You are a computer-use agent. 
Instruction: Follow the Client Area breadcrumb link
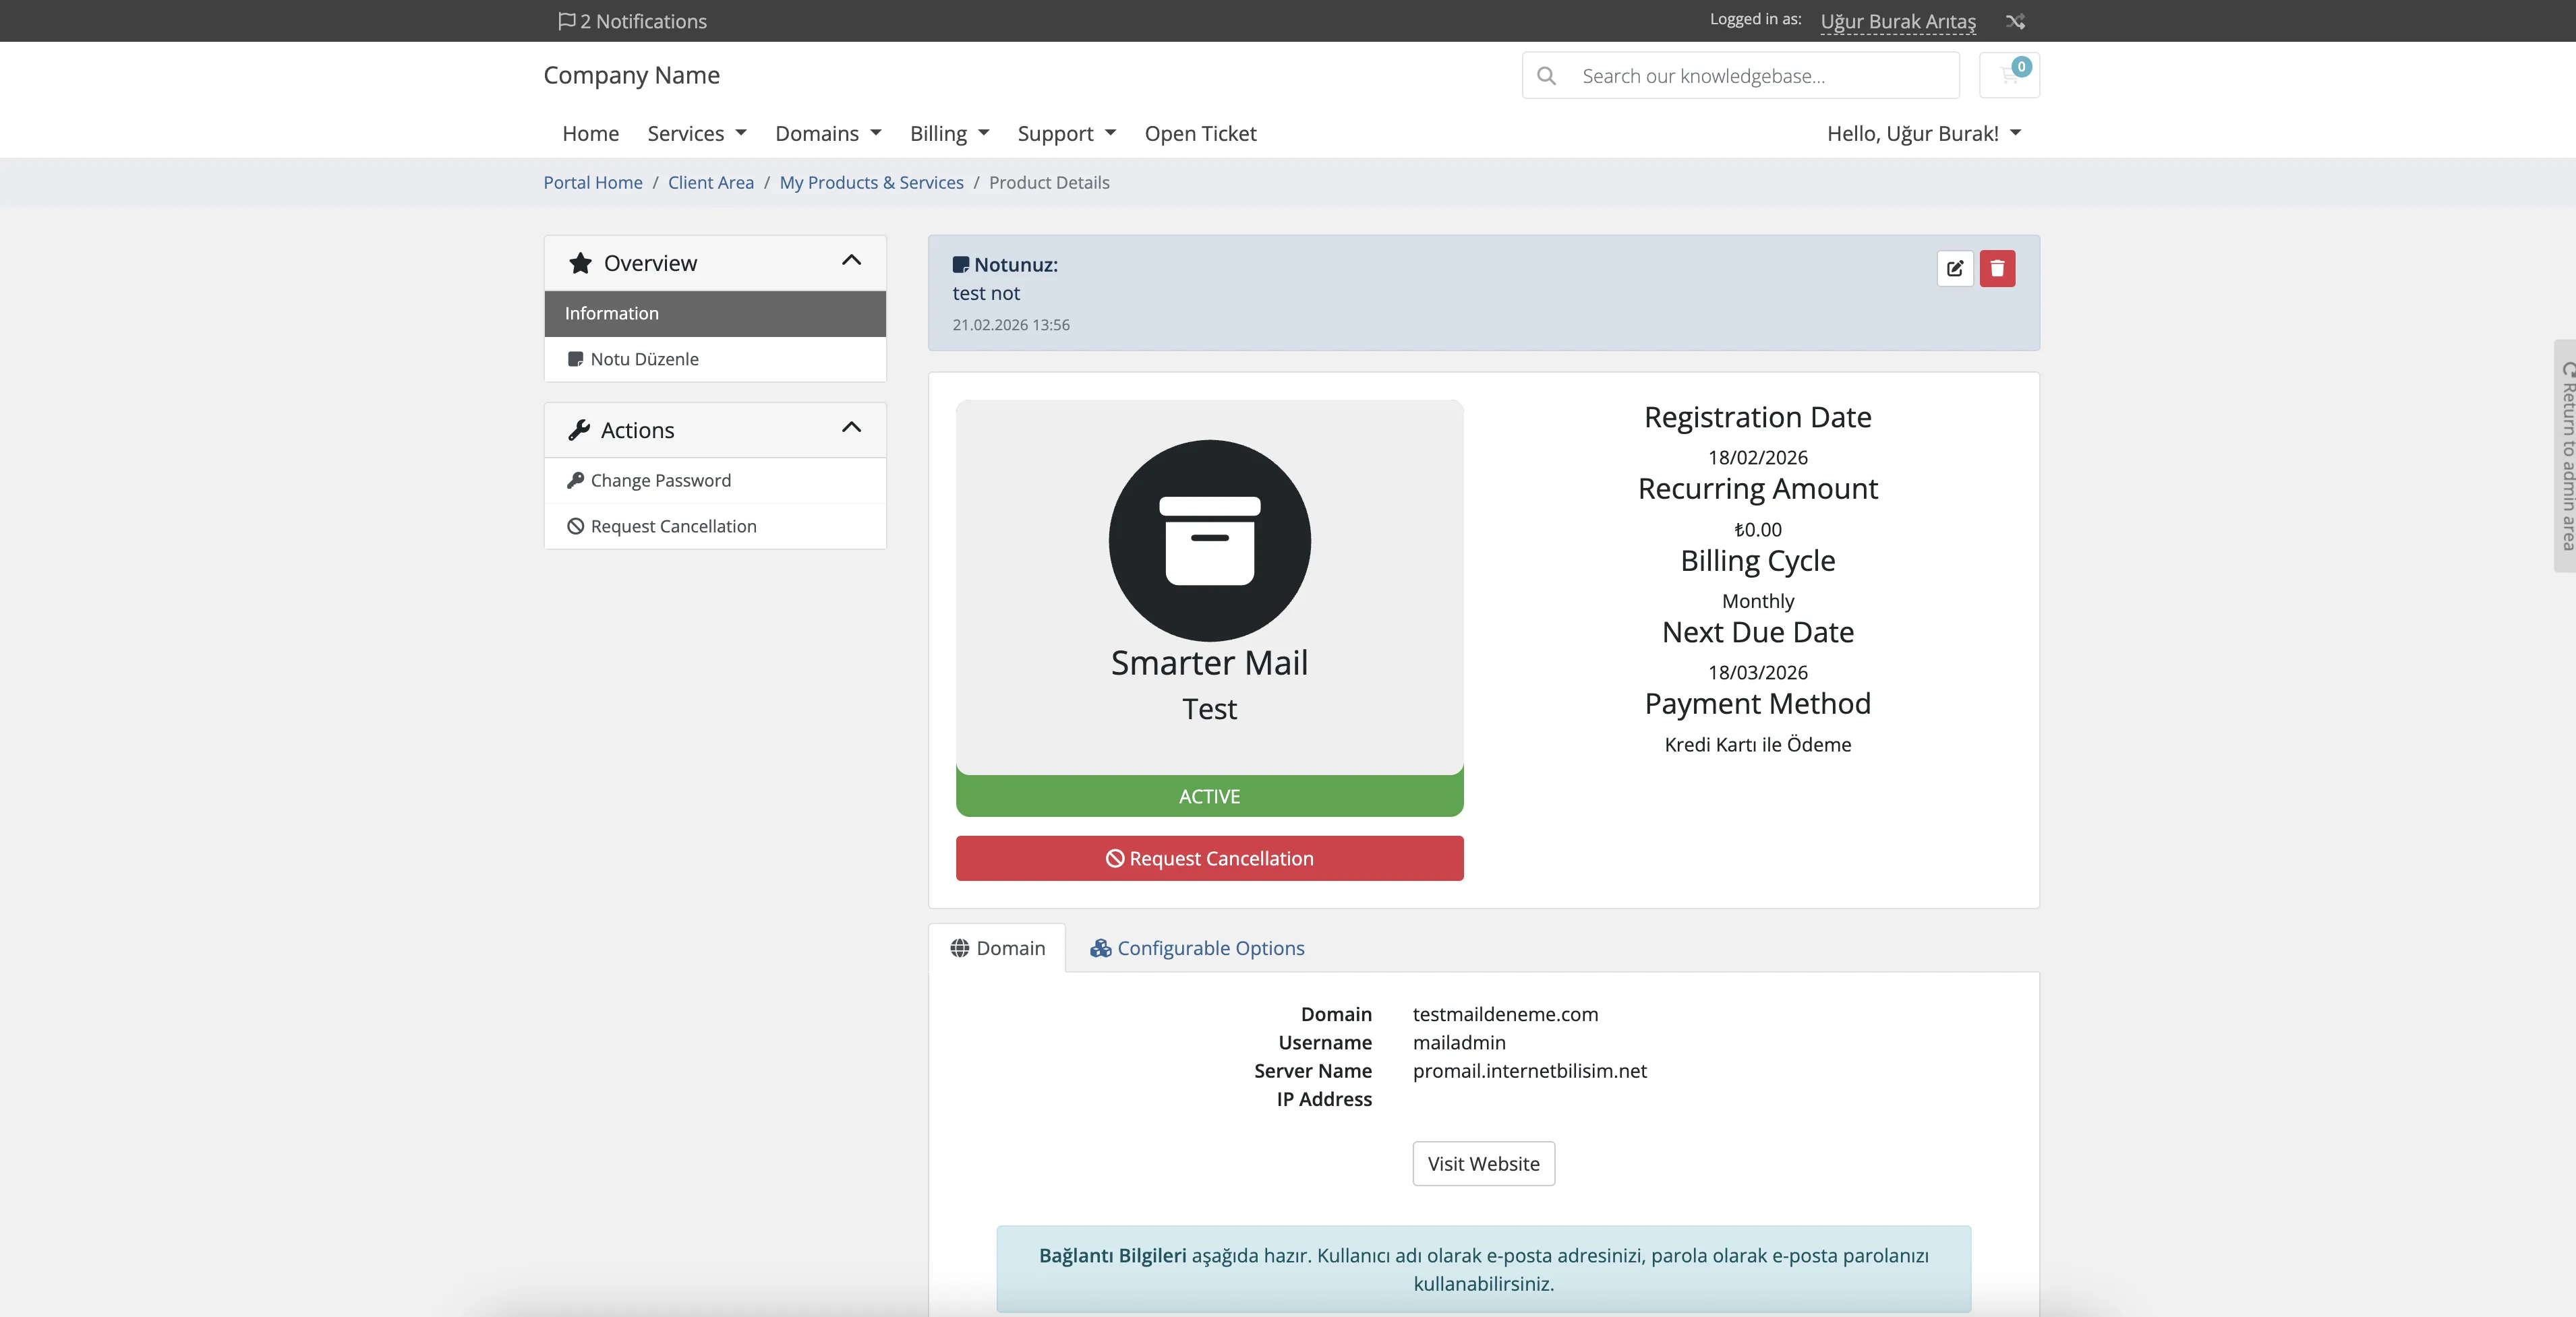(x=711, y=182)
